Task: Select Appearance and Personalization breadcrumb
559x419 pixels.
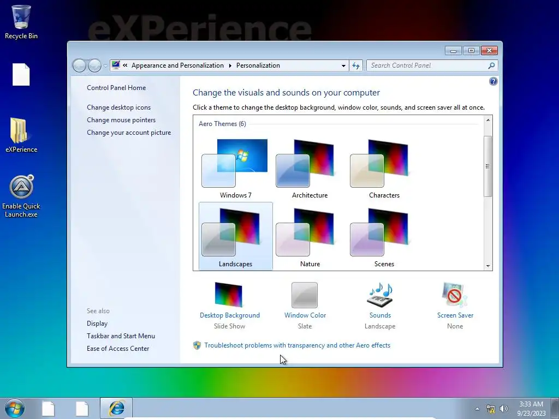Action: point(177,65)
